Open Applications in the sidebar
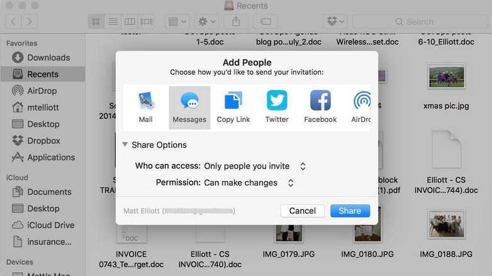Image resolution: width=492 pixels, height=276 pixels. [x=43, y=157]
